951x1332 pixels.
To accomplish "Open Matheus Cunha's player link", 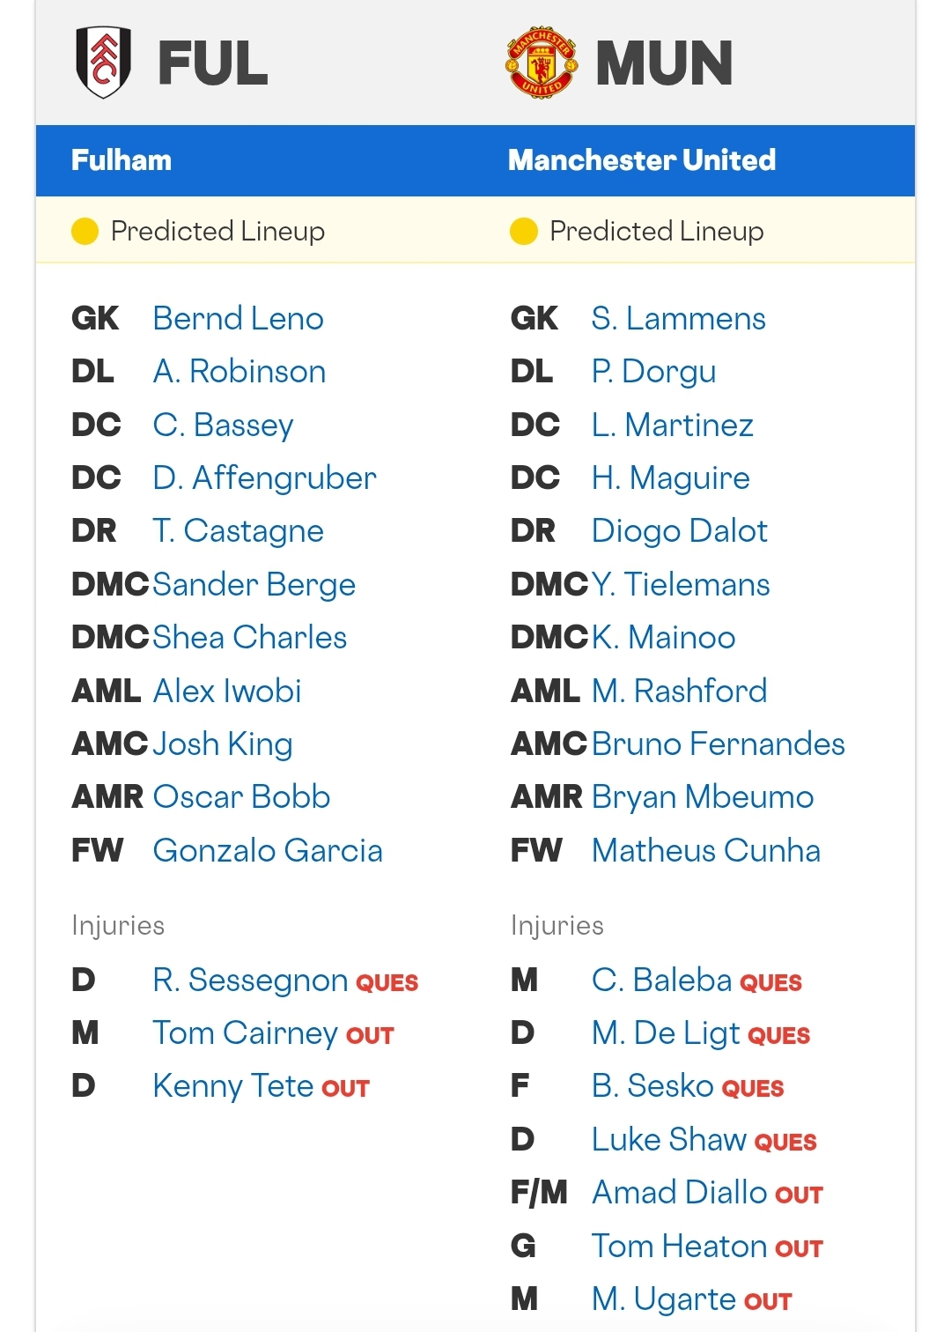I will [x=705, y=850].
